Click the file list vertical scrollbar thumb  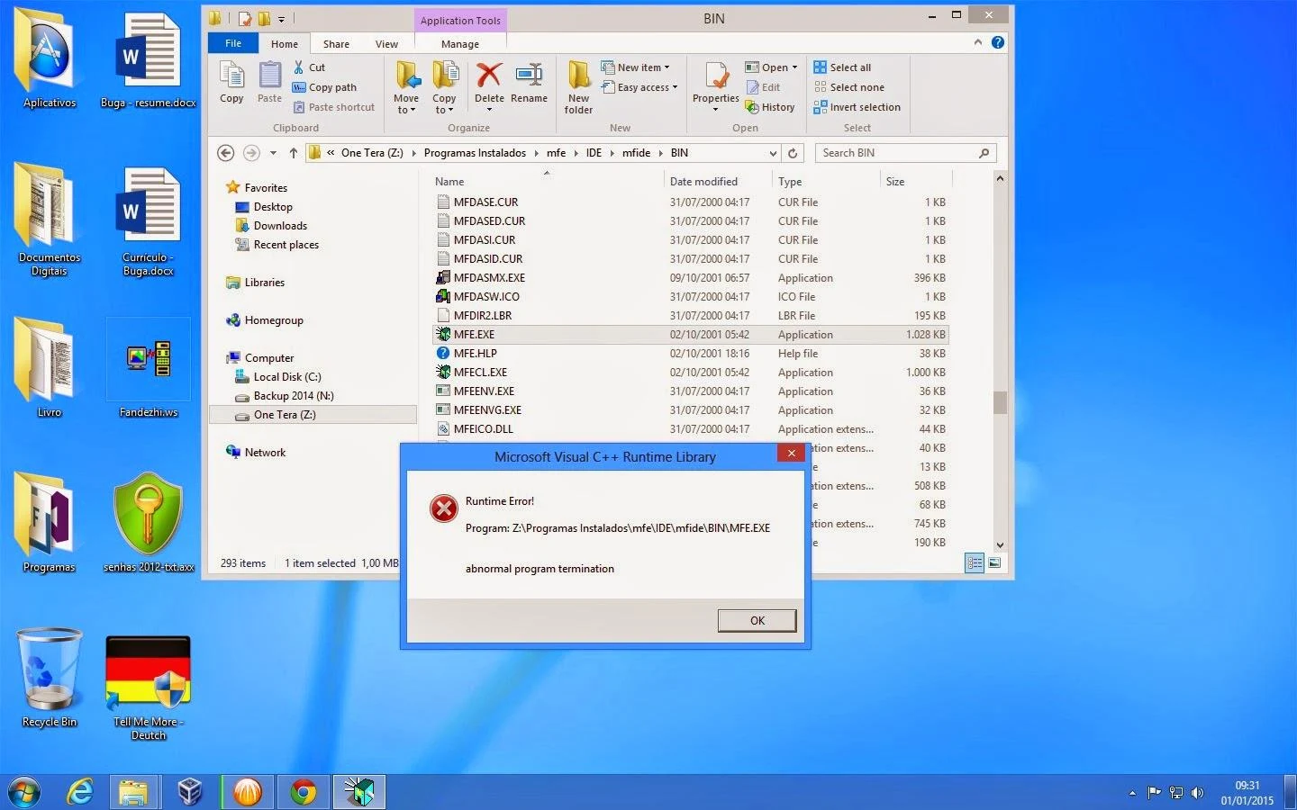pyautogui.click(x=1000, y=402)
